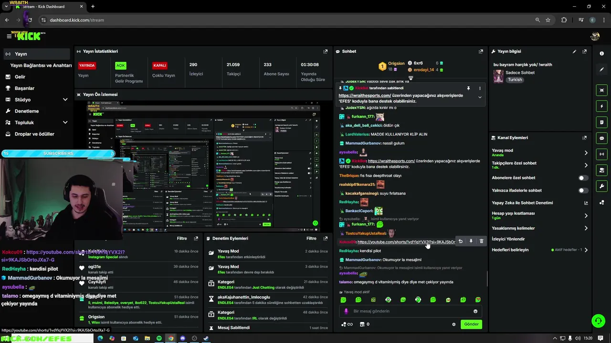This screenshot has width=611, height=343.
Task: Reload the page in the browser toolbar
Action: pos(30,20)
